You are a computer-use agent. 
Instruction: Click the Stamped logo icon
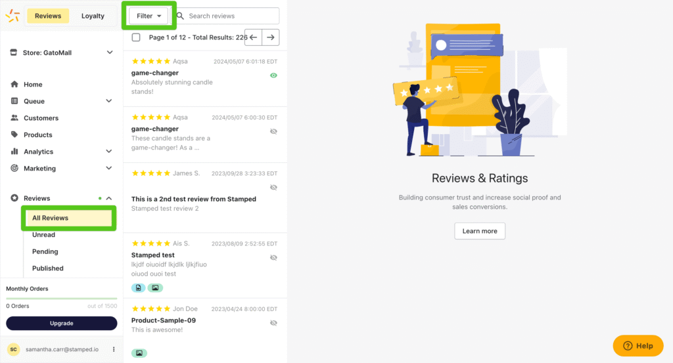click(12, 16)
